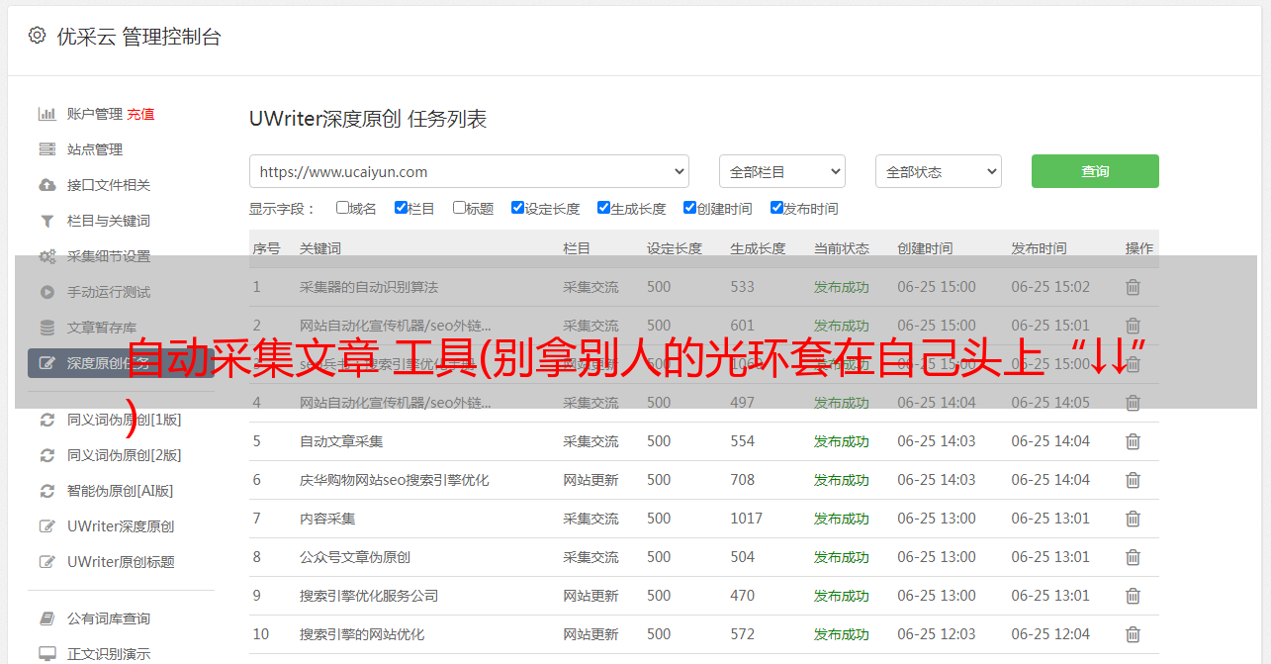Viewport: 1271px width, 664px height.
Task: Click the refresh icon for 同义词伪原创[1版]
Action: tap(46, 420)
